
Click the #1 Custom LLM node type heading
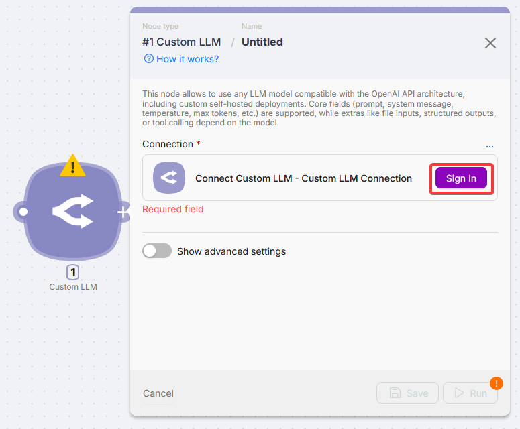tap(181, 42)
